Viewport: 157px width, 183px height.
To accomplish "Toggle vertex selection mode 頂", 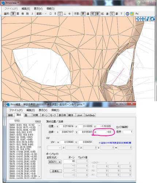I will coord(13,14).
